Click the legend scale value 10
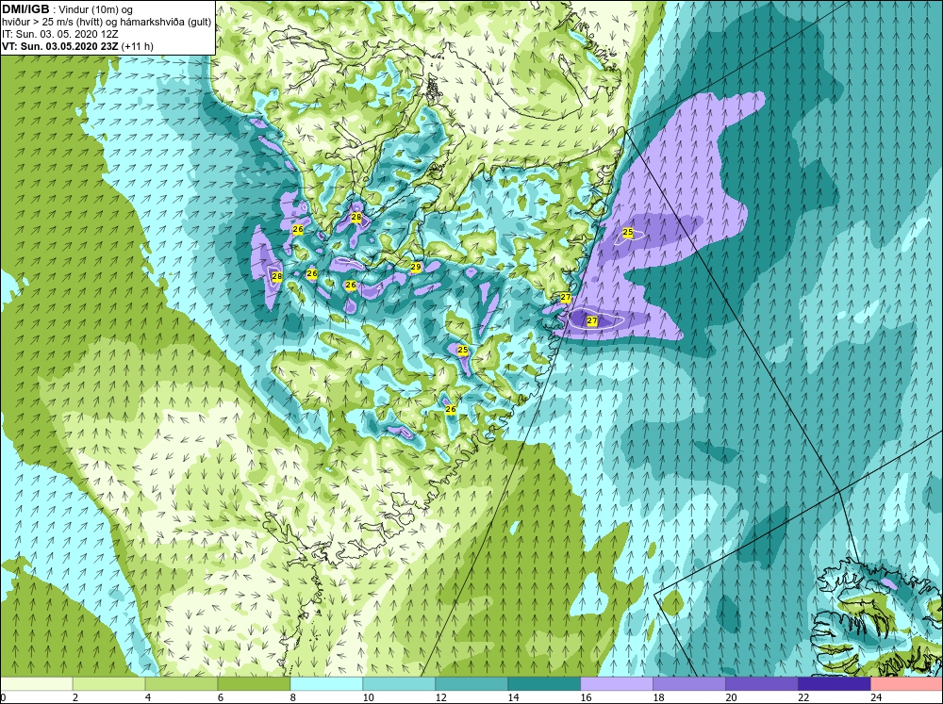 368,697
